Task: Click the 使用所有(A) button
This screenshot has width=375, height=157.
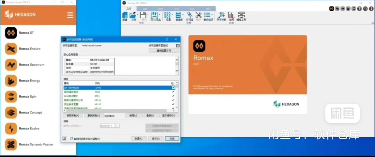Action: [73, 115]
